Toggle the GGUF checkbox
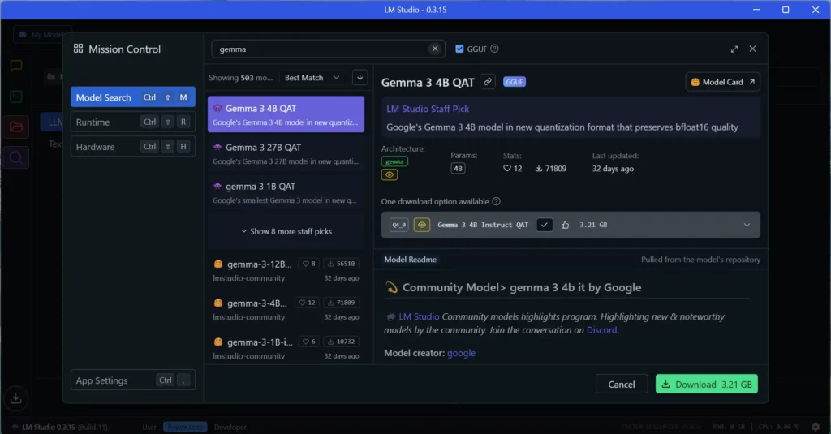 pyautogui.click(x=459, y=49)
